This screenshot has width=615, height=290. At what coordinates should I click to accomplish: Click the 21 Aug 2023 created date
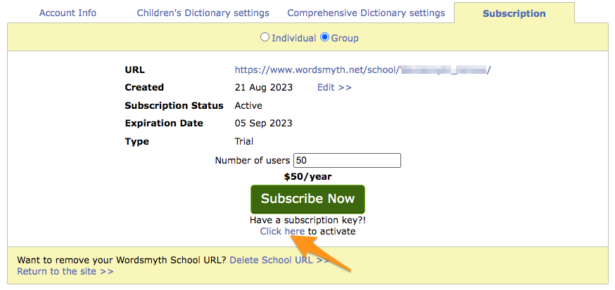[x=264, y=88]
